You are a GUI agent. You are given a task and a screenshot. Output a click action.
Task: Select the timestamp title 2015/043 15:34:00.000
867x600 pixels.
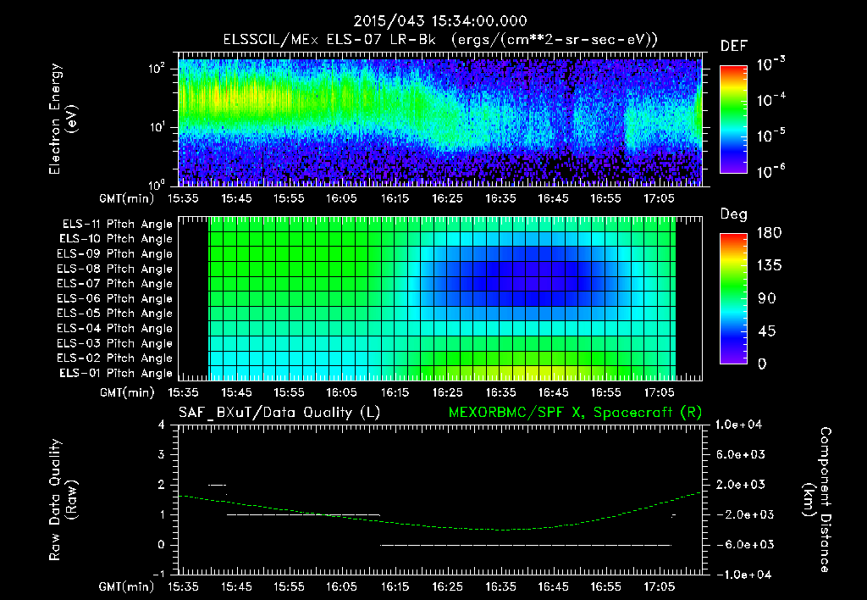click(x=440, y=21)
